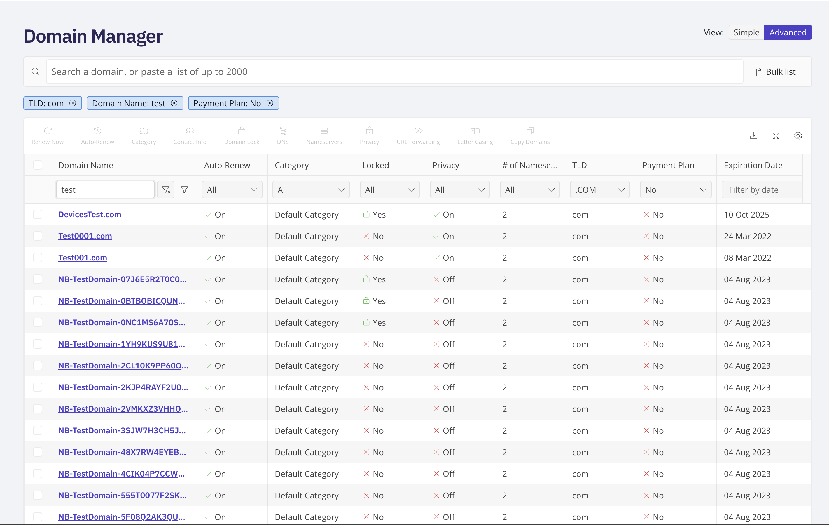Image resolution: width=829 pixels, height=525 pixels.
Task: Remove the Domain Name: test filter chip
Action: click(x=174, y=103)
